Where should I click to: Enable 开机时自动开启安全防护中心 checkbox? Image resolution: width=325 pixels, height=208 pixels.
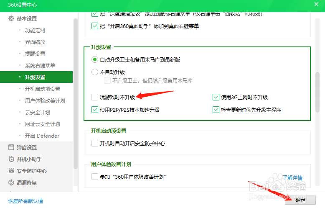pyautogui.click(x=95, y=143)
